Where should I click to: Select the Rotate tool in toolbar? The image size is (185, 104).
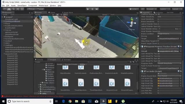pyautogui.click(x=14, y=9)
